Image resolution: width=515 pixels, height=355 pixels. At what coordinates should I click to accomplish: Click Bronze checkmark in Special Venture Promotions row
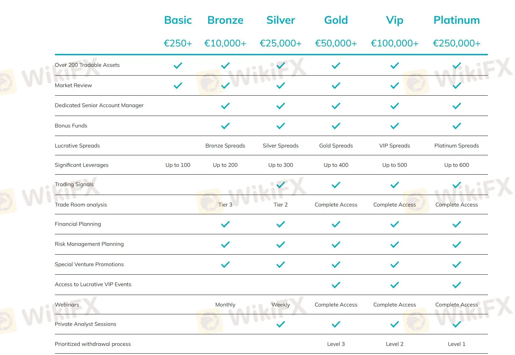[x=225, y=264]
